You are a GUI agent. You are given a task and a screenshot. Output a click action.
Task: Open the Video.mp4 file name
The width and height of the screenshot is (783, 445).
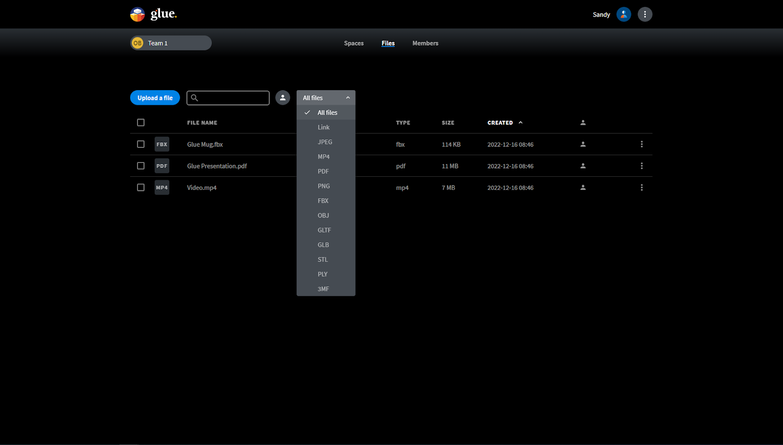click(202, 187)
